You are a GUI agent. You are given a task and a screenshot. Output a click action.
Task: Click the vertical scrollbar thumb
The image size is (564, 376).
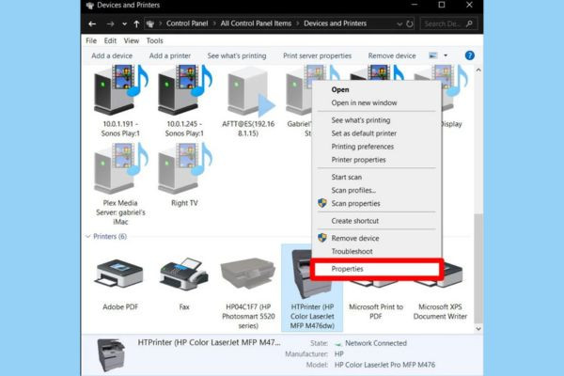pyautogui.click(x=478, y=268)
